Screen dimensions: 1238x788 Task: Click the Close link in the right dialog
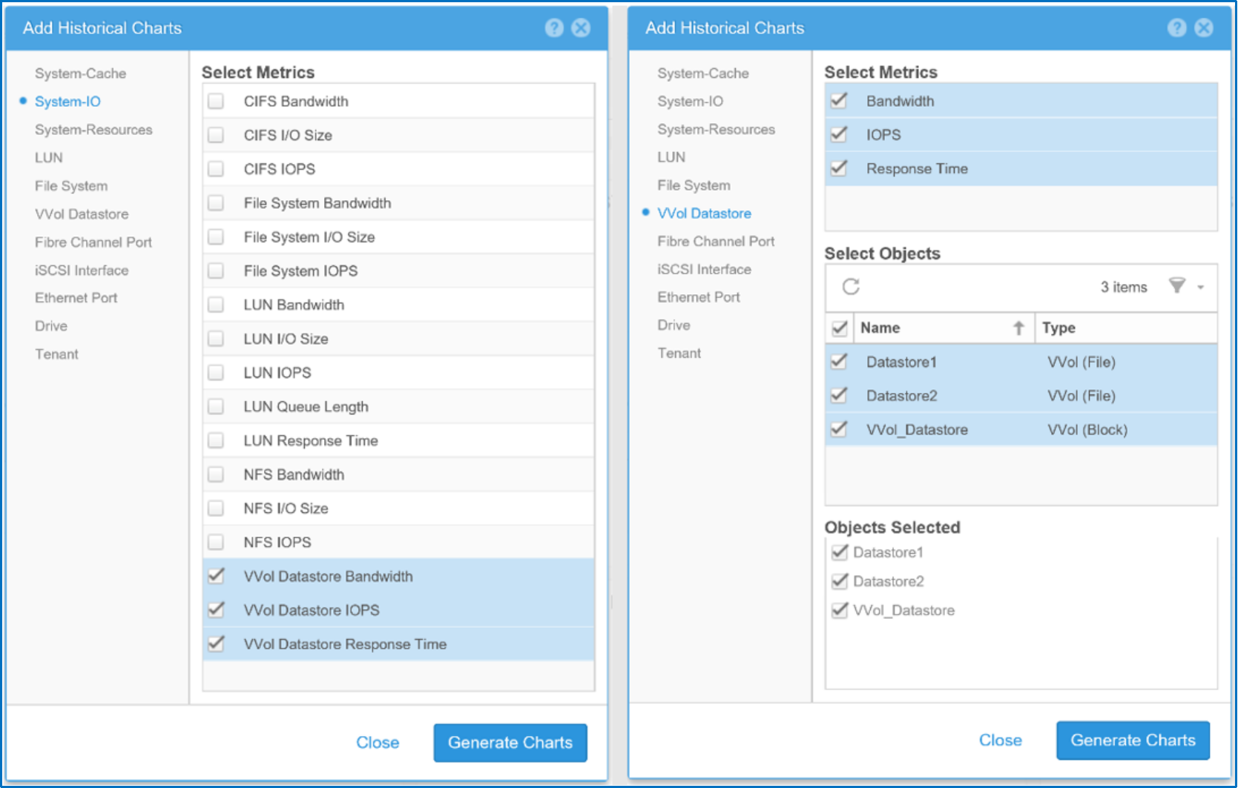(1000, 741)
